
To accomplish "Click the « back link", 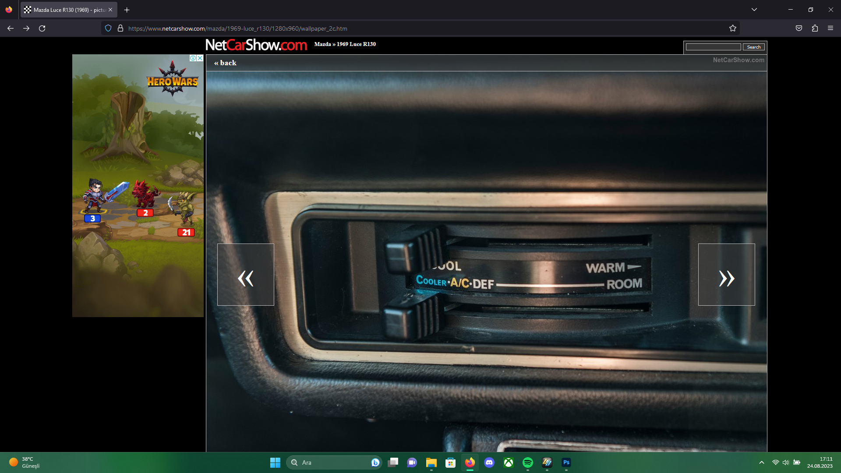I will [225, 63].
